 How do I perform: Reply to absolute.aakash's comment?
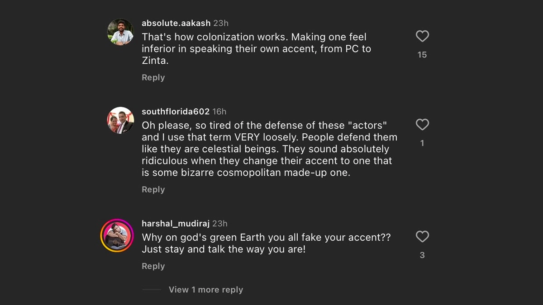[x=153, y=77]
